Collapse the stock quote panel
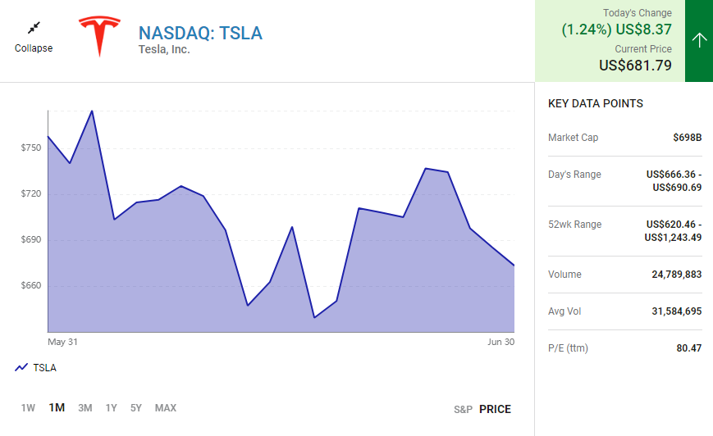713x436 pixels. click(x=34, y=48)
